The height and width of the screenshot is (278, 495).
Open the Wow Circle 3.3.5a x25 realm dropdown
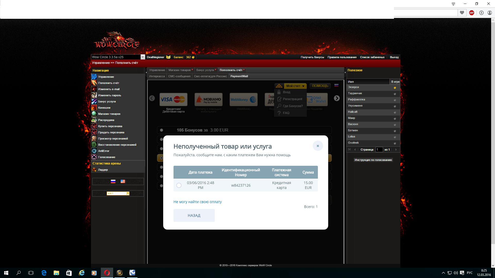click(x=143, y=57)
